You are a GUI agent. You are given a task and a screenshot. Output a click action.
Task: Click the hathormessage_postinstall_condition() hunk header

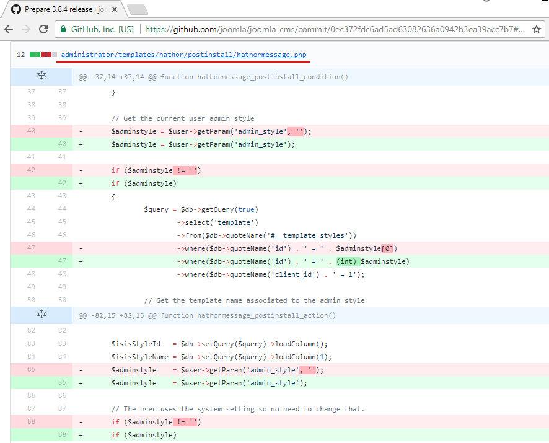213,77
